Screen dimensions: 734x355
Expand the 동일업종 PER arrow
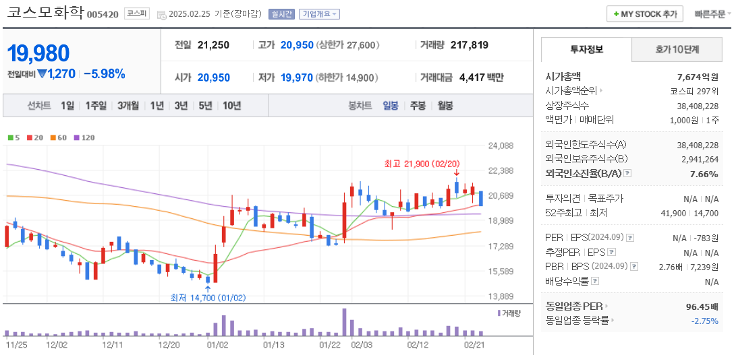606,306
